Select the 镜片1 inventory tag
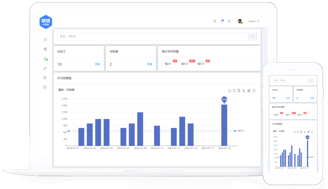The image size is (328, 189). coord(168,64)
